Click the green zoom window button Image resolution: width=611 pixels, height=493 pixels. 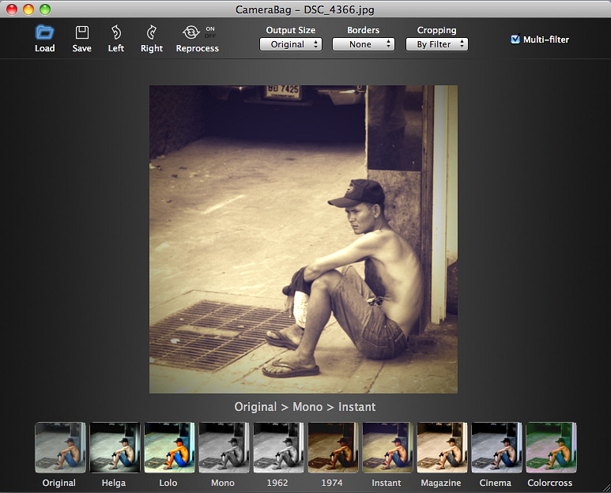pyautogui.click(x=45, y=9)
